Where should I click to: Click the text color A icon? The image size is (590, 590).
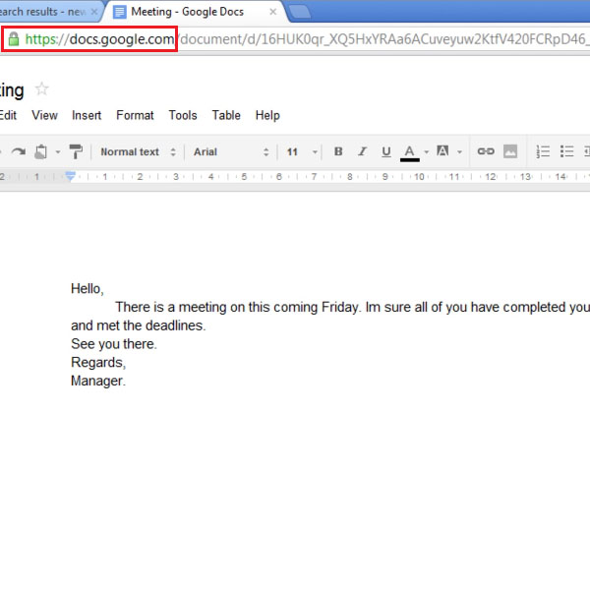point(410,152)
